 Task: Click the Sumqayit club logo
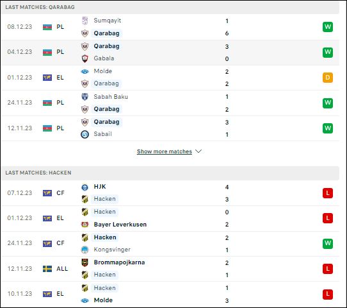(85, 21)
